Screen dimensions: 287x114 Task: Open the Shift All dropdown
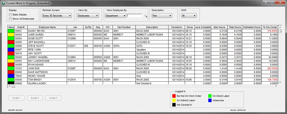189,16
